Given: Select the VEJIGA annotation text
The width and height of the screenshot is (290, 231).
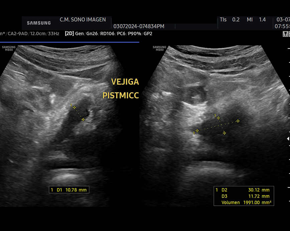Looking at the screenshot, I should click(x=125, y=82).
